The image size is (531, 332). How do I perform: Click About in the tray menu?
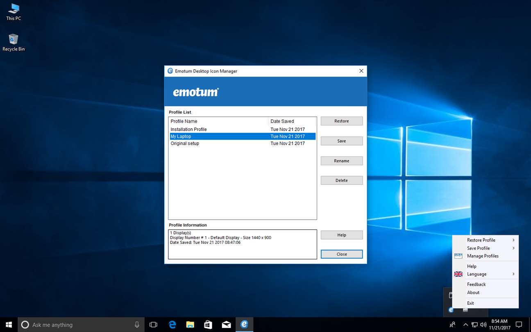click(x=473, y=293)
